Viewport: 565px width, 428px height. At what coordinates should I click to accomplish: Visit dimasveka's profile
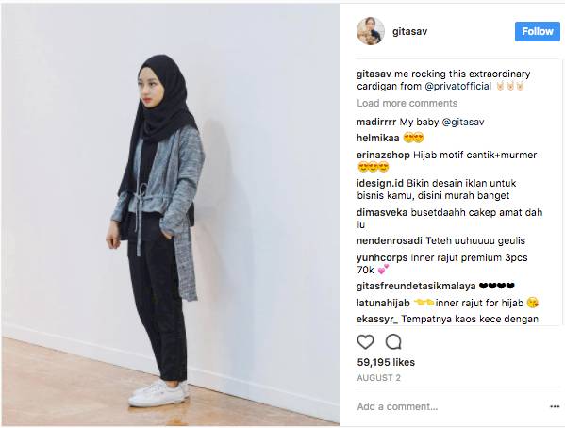pos(382,212)
